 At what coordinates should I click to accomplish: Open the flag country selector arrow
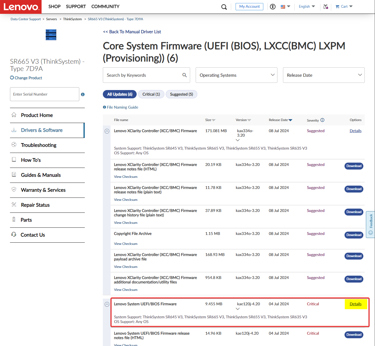(289, 6)
